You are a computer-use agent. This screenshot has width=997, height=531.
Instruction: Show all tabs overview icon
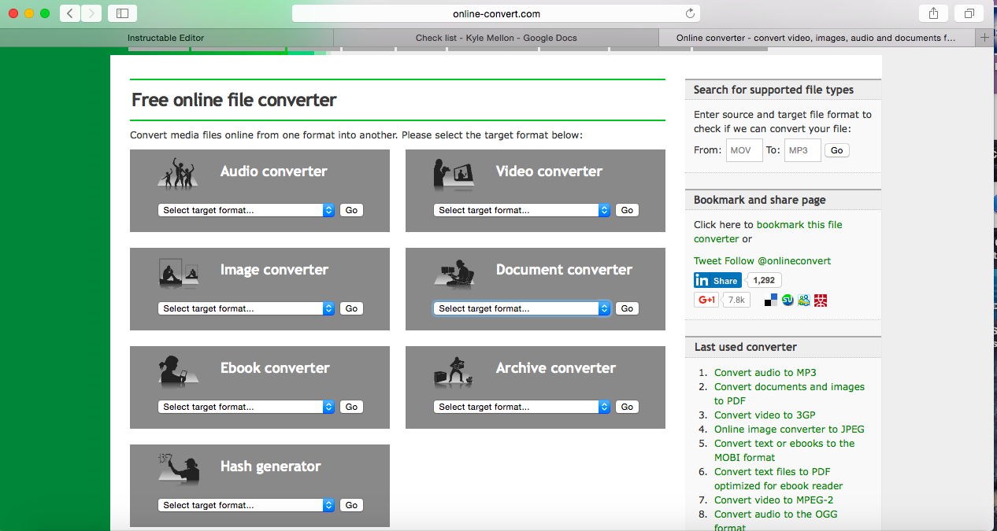click(x=969, y=13)
